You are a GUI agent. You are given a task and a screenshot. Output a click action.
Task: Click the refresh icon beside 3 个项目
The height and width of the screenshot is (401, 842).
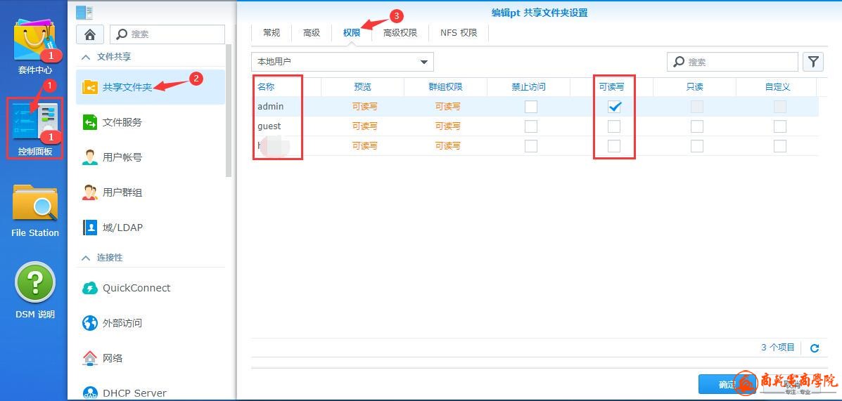click(815, 348)
